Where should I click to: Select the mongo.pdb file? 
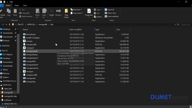[76, 44]
